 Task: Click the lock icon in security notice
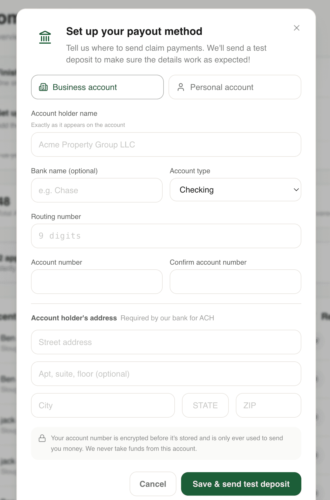[42, 438]
